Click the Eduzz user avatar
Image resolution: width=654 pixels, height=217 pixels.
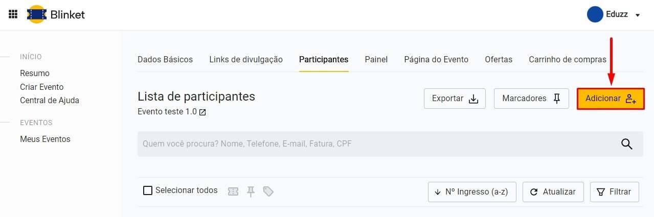pyautogui.click(x=595, y=15)
